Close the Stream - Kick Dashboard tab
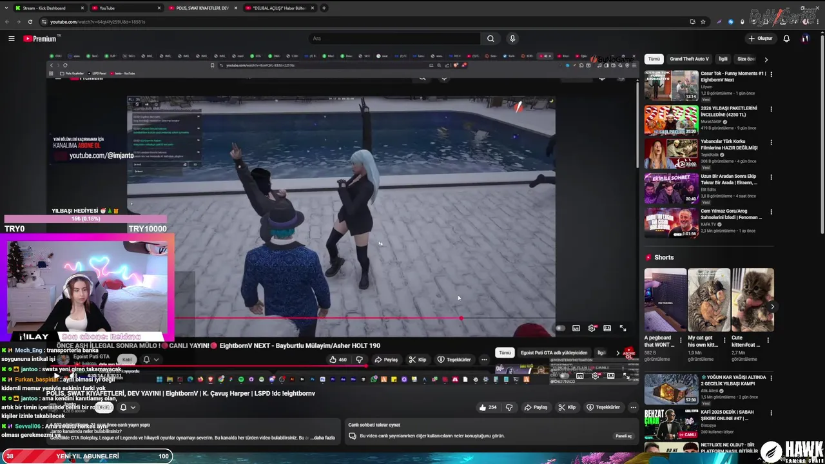Viewport: 825px width, 464px height. [82, 8]
